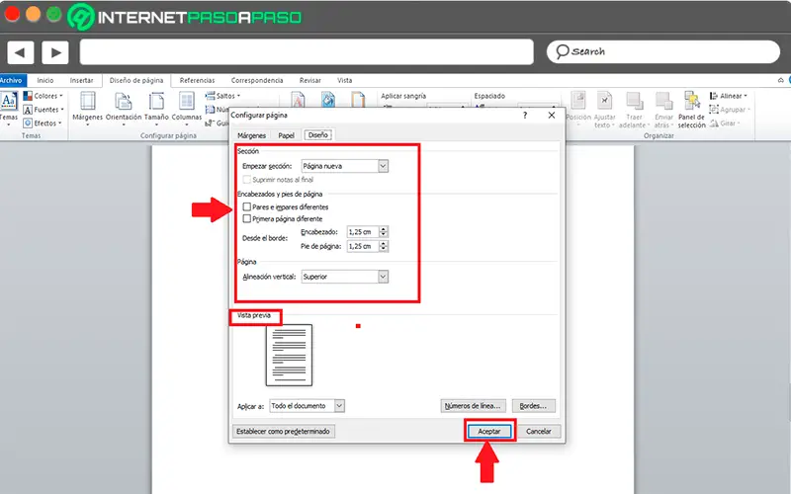The width and height of the screenshot is (791, 494).
Task: Open the Vista ribbon tab
Action: click(344, 80)
